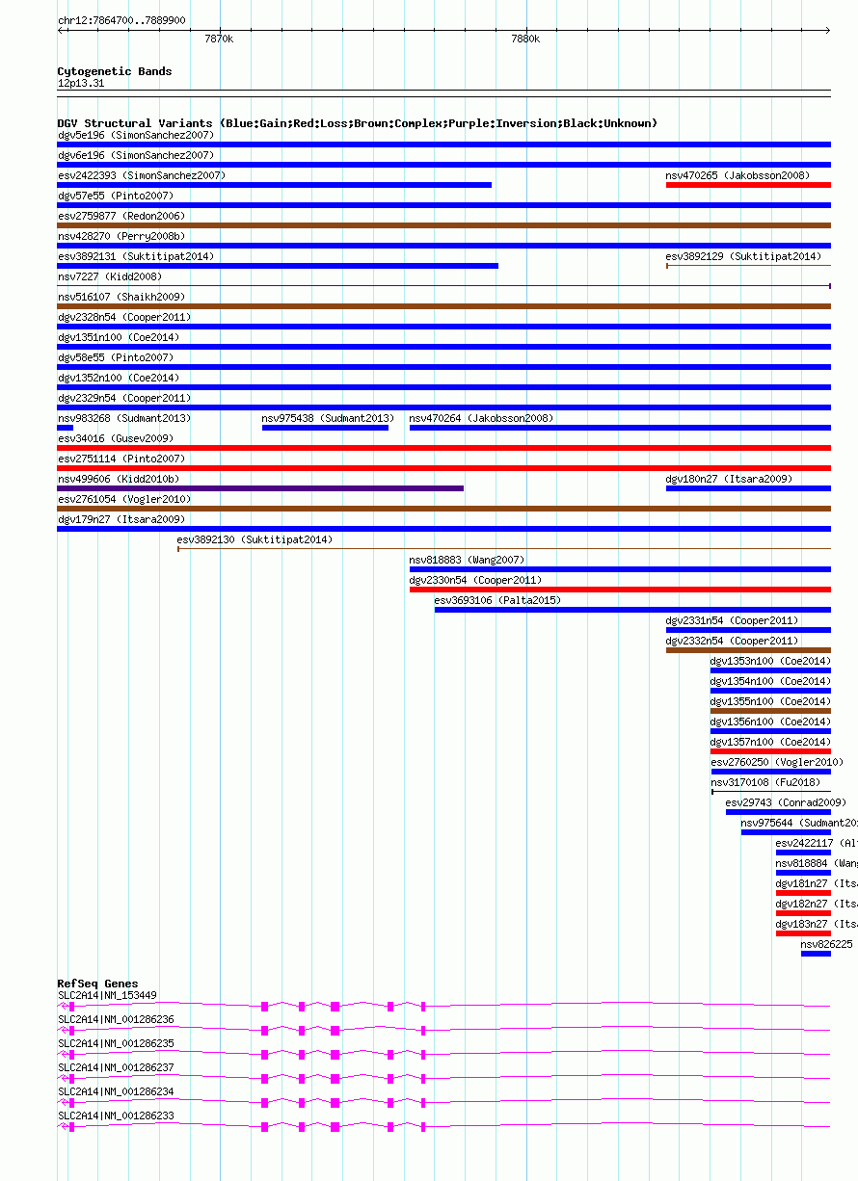The image size is (858, 1181).
Task: Click the dgv181n27 variant label
Action: [817, 883]
